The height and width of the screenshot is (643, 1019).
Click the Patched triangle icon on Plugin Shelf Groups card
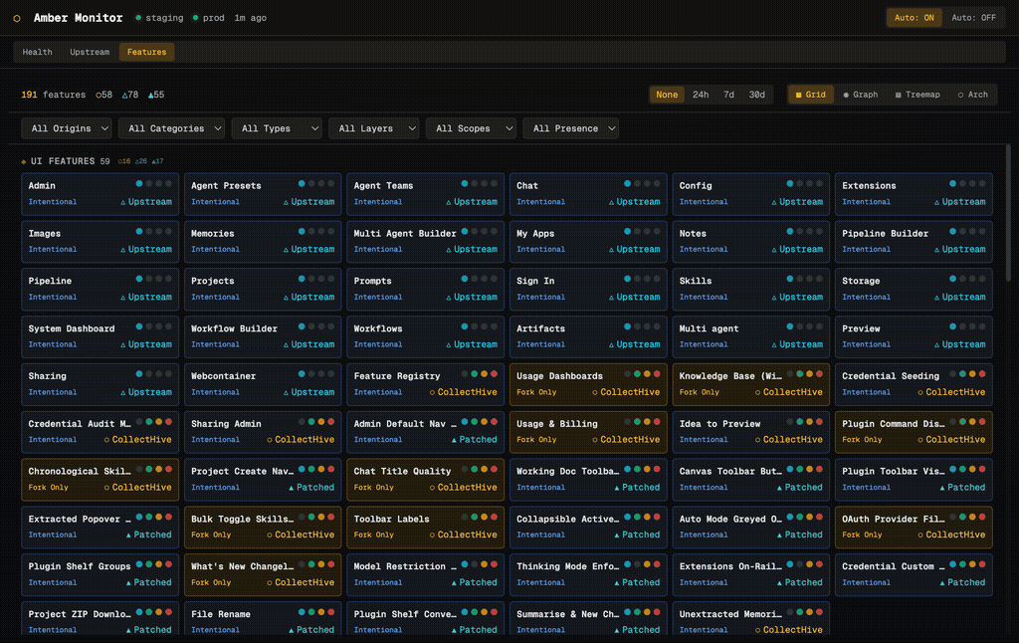tap(128, 582)
